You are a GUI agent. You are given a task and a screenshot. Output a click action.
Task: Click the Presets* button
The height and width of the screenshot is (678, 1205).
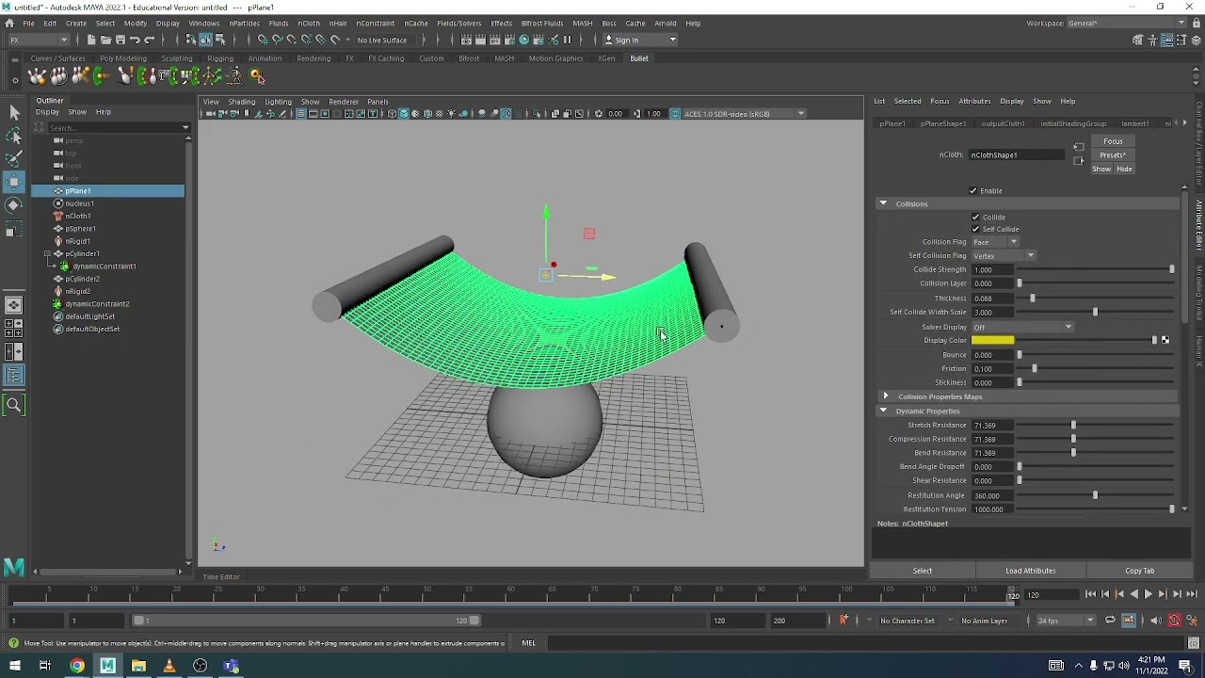[1113, 154]
